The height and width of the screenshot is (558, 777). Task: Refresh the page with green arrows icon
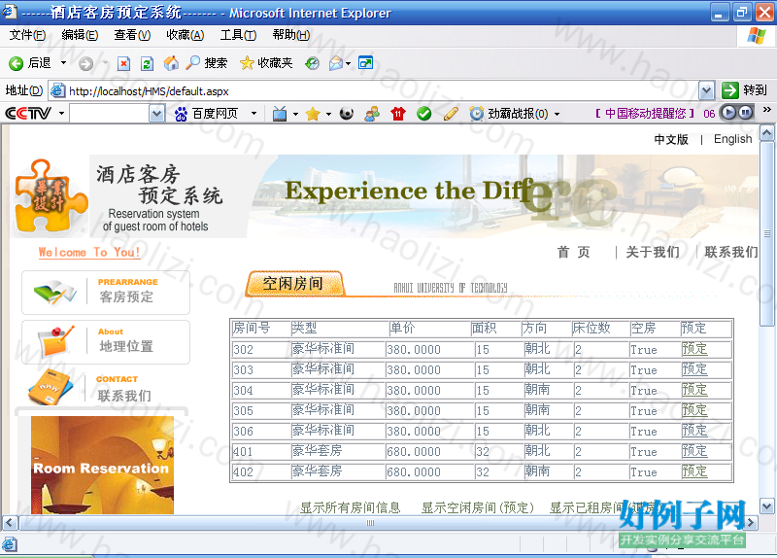148,63
